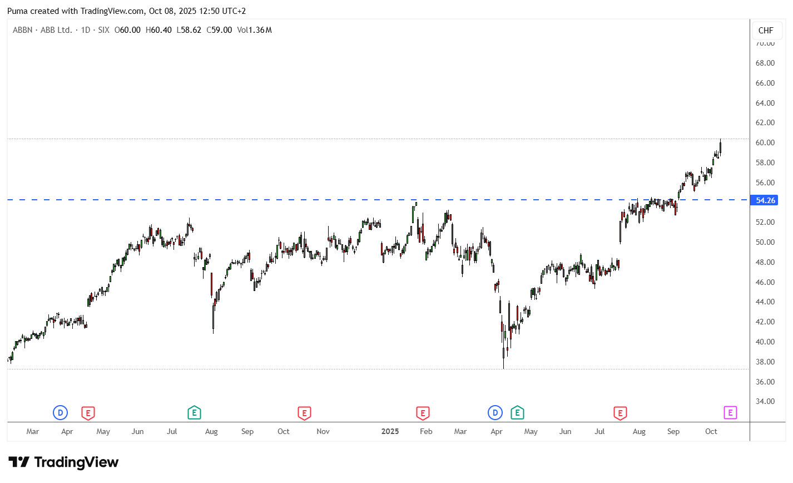
Task: Click the 66.00 price axis label
Action: click(765, 83)
